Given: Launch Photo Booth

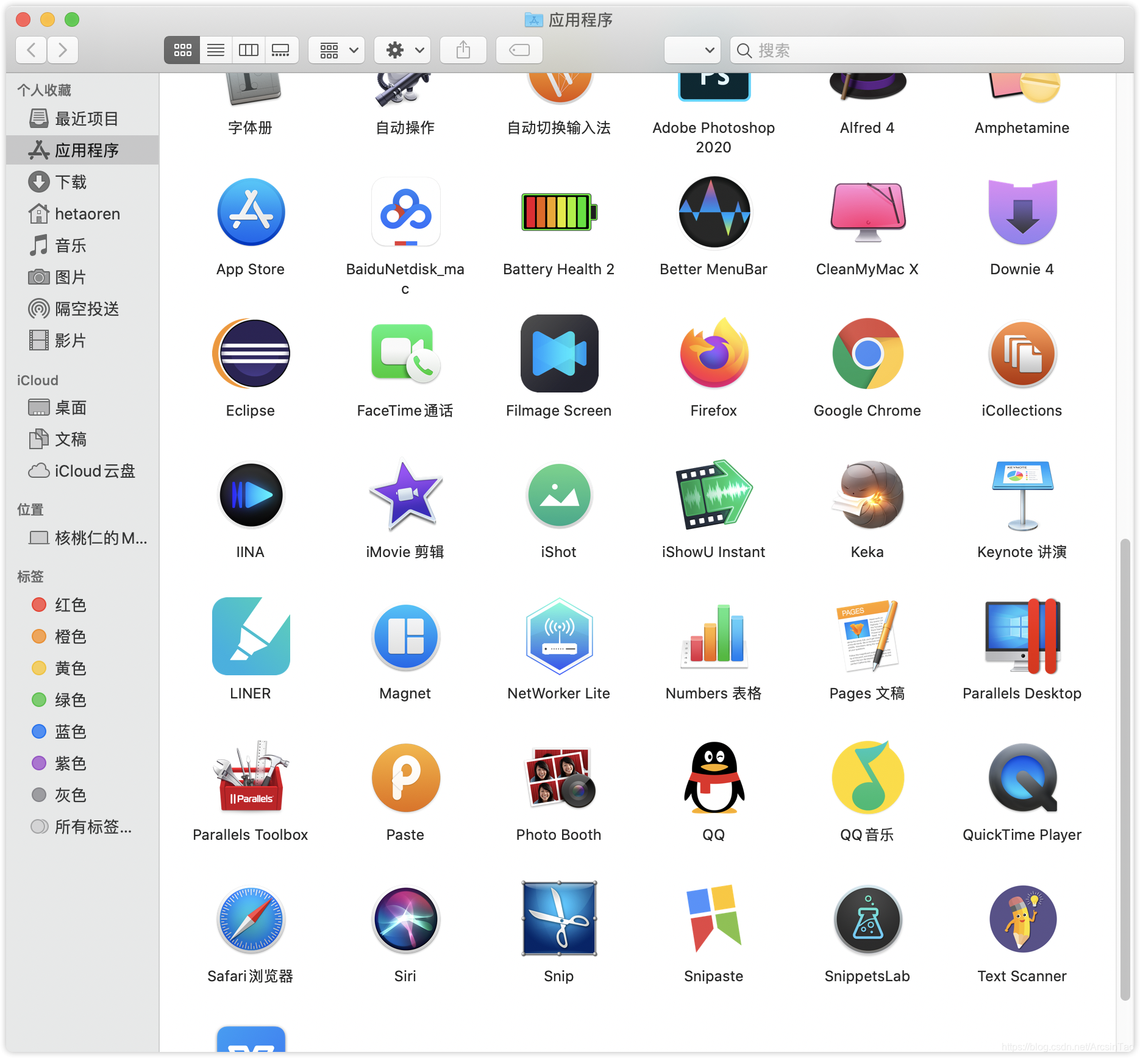Looking at the screenshot, I should point(559,778).
